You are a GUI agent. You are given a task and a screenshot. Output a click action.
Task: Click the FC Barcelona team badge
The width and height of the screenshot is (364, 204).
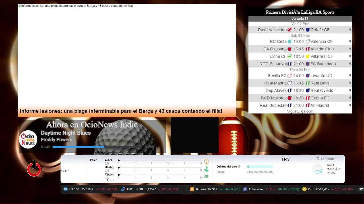tap(307, 64)
